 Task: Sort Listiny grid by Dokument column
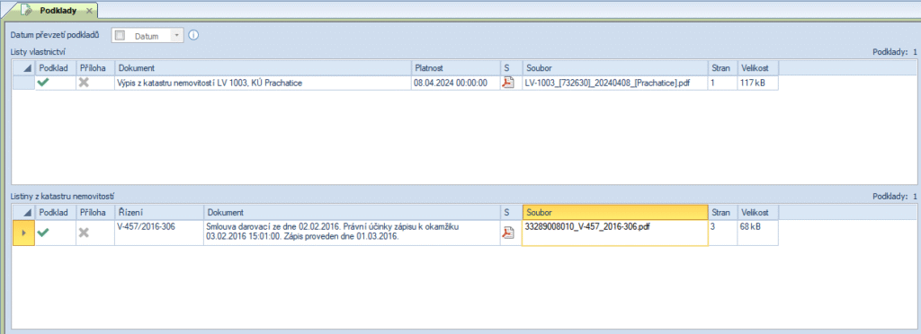(x=352, y=212)
